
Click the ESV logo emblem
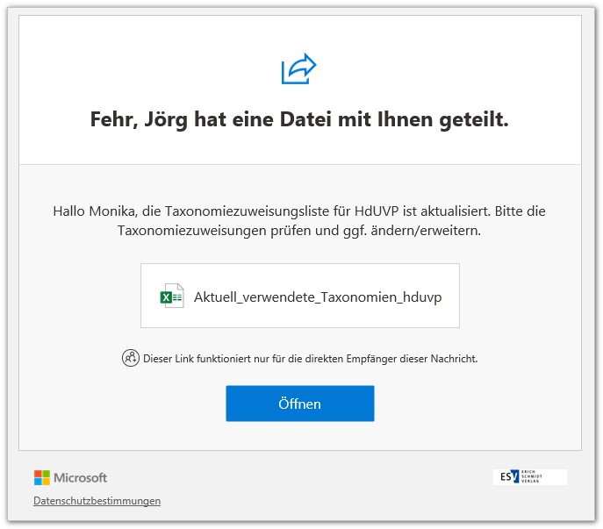[x=509, y=477]
